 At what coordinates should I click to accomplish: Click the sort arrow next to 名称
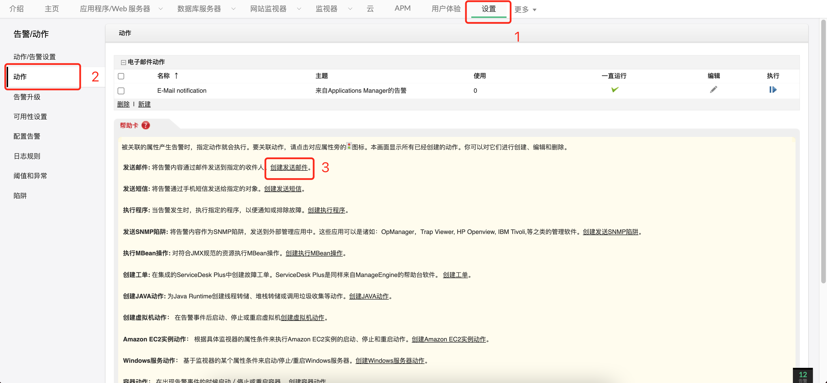pos(176,75)
